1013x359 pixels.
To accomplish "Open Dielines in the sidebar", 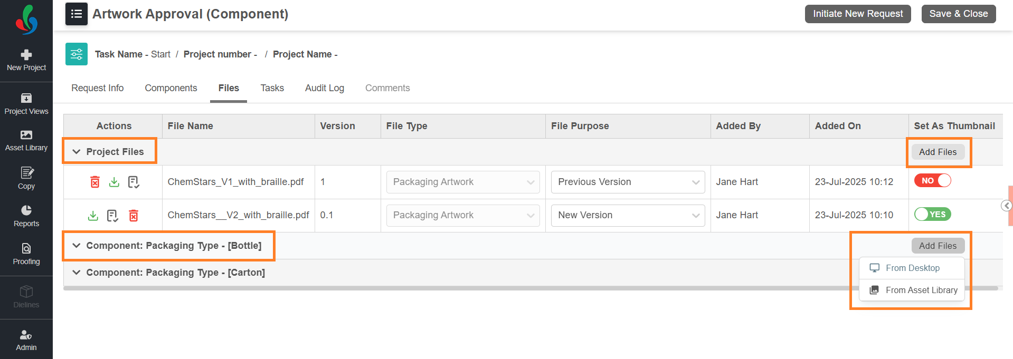I will pos(26,297).
